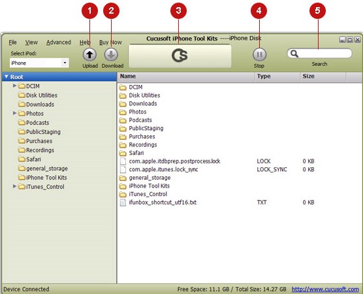Select DCIM label in the tree

point(33,86)
